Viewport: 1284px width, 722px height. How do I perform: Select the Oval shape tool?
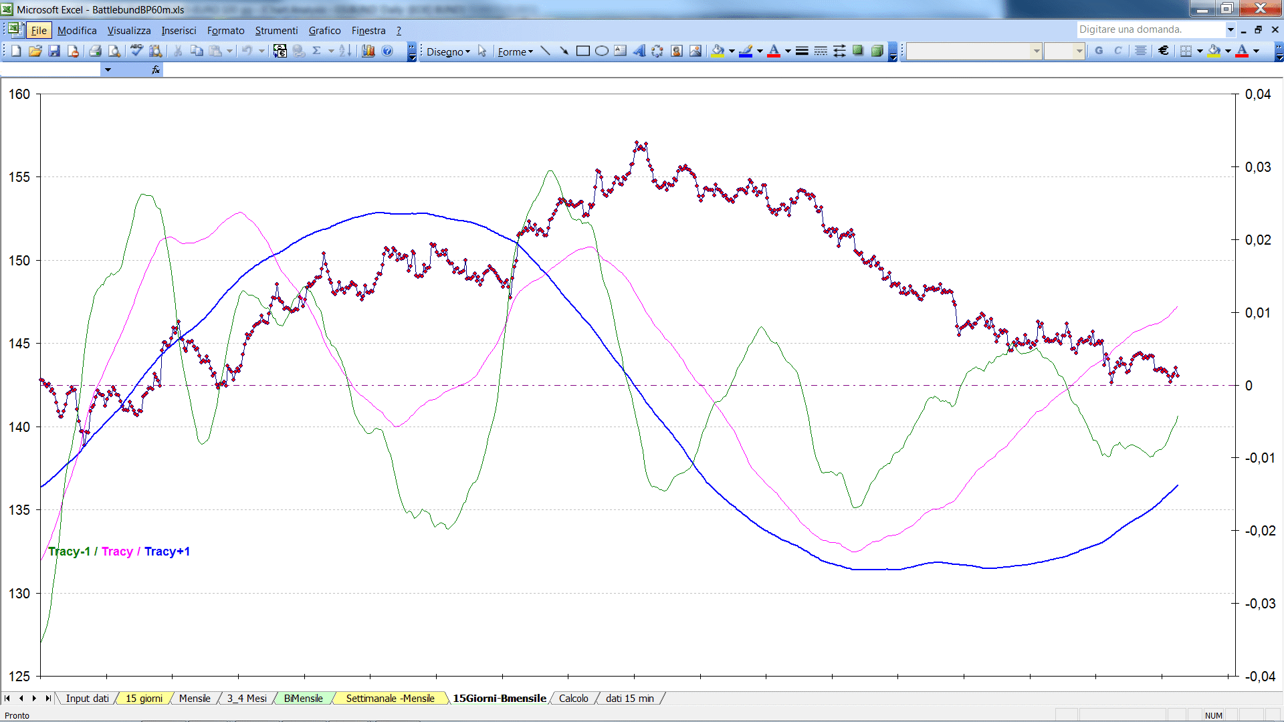pos(601,51)
